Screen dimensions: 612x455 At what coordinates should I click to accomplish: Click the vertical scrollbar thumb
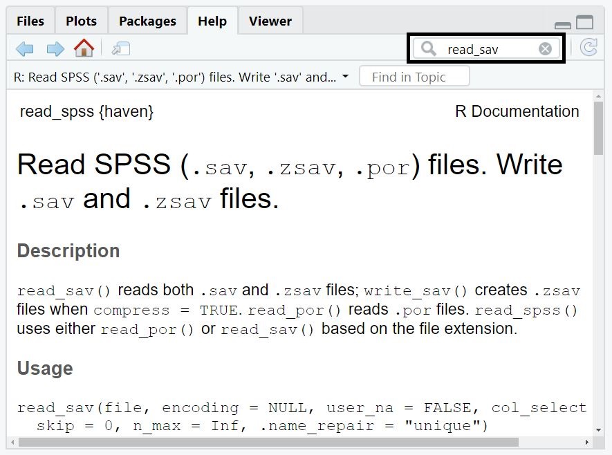coord(598,128)
